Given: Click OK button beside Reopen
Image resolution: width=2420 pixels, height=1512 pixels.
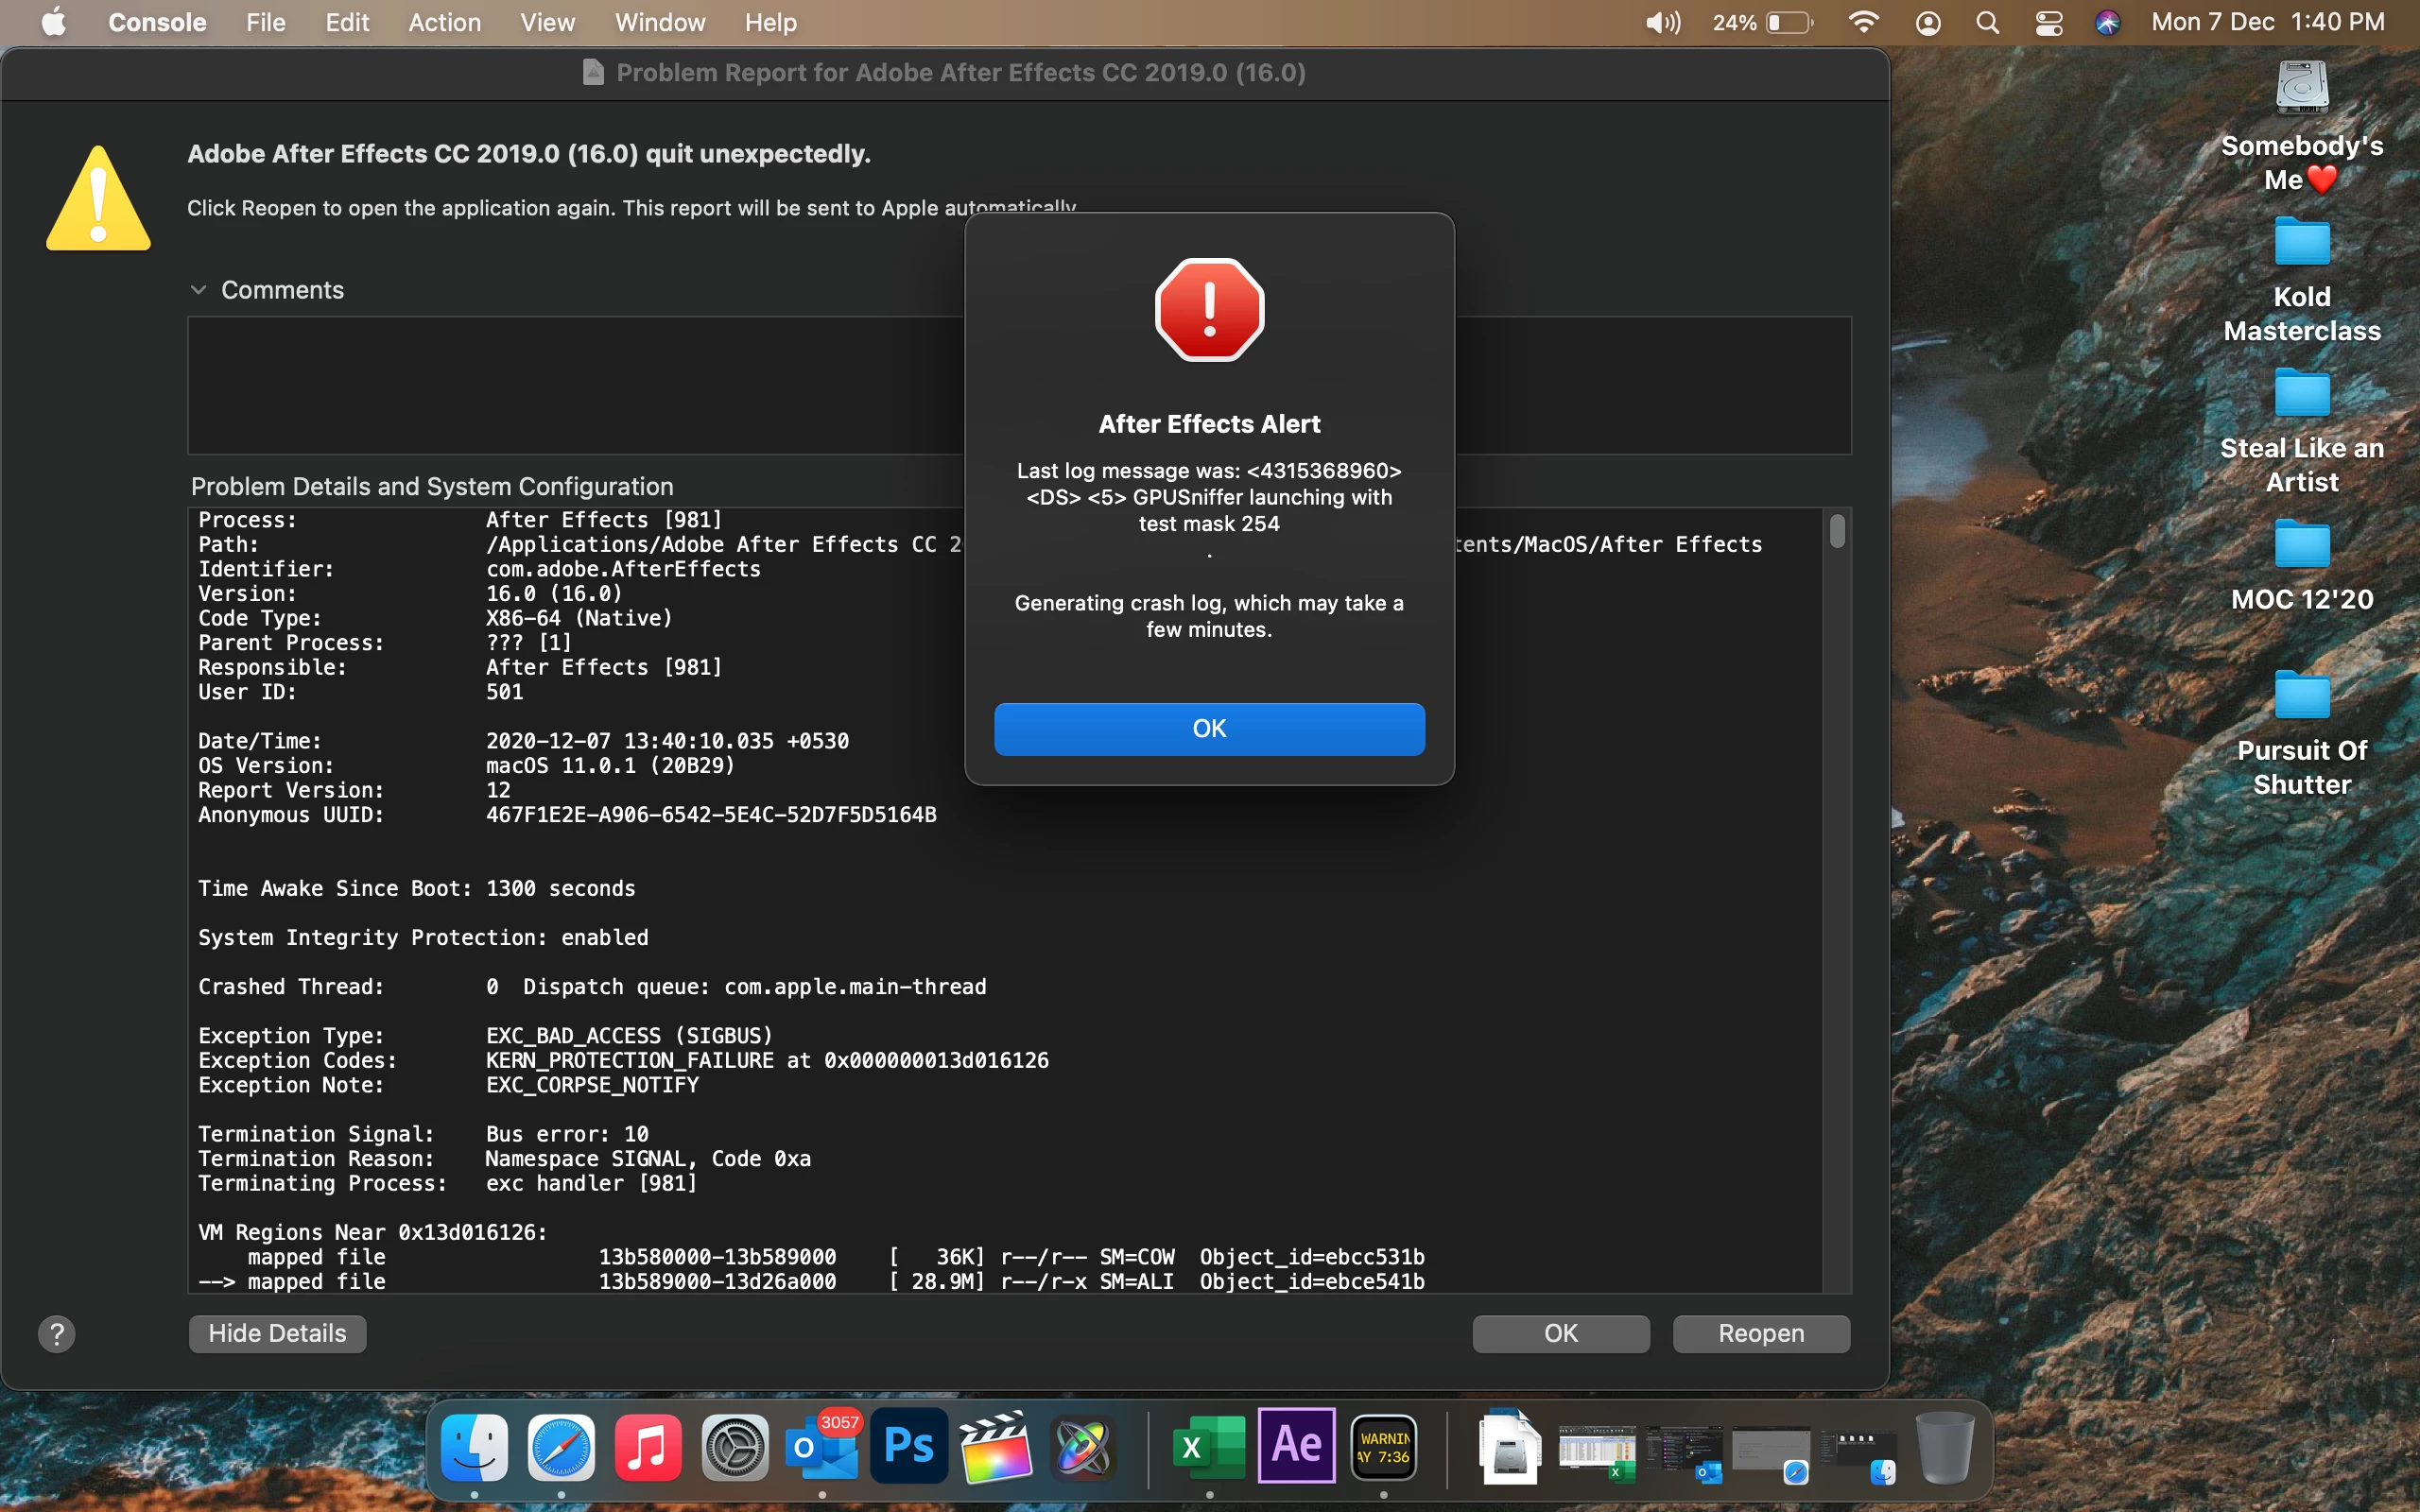Looking at the screenshot, I should click(x=1560, y=1333).
